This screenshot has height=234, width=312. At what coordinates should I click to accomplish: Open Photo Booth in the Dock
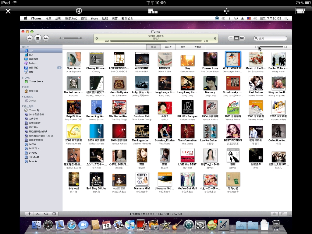142,225
